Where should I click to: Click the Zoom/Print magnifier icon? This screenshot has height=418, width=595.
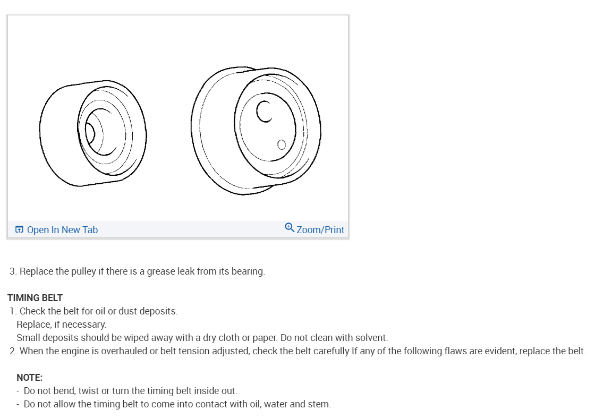(x=290, y=228)
